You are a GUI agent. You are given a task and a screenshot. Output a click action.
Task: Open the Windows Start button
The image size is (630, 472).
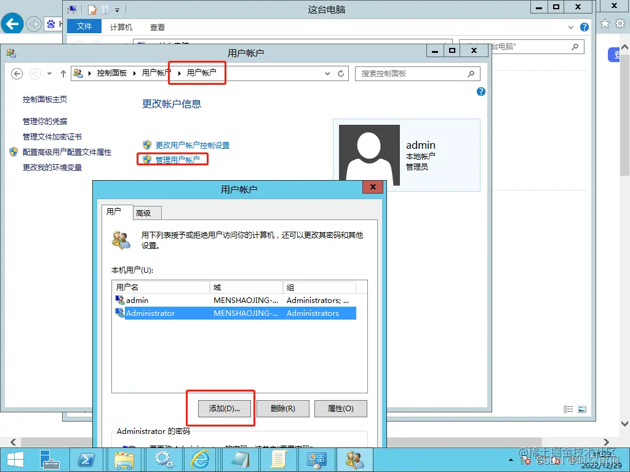coord(15,460)
